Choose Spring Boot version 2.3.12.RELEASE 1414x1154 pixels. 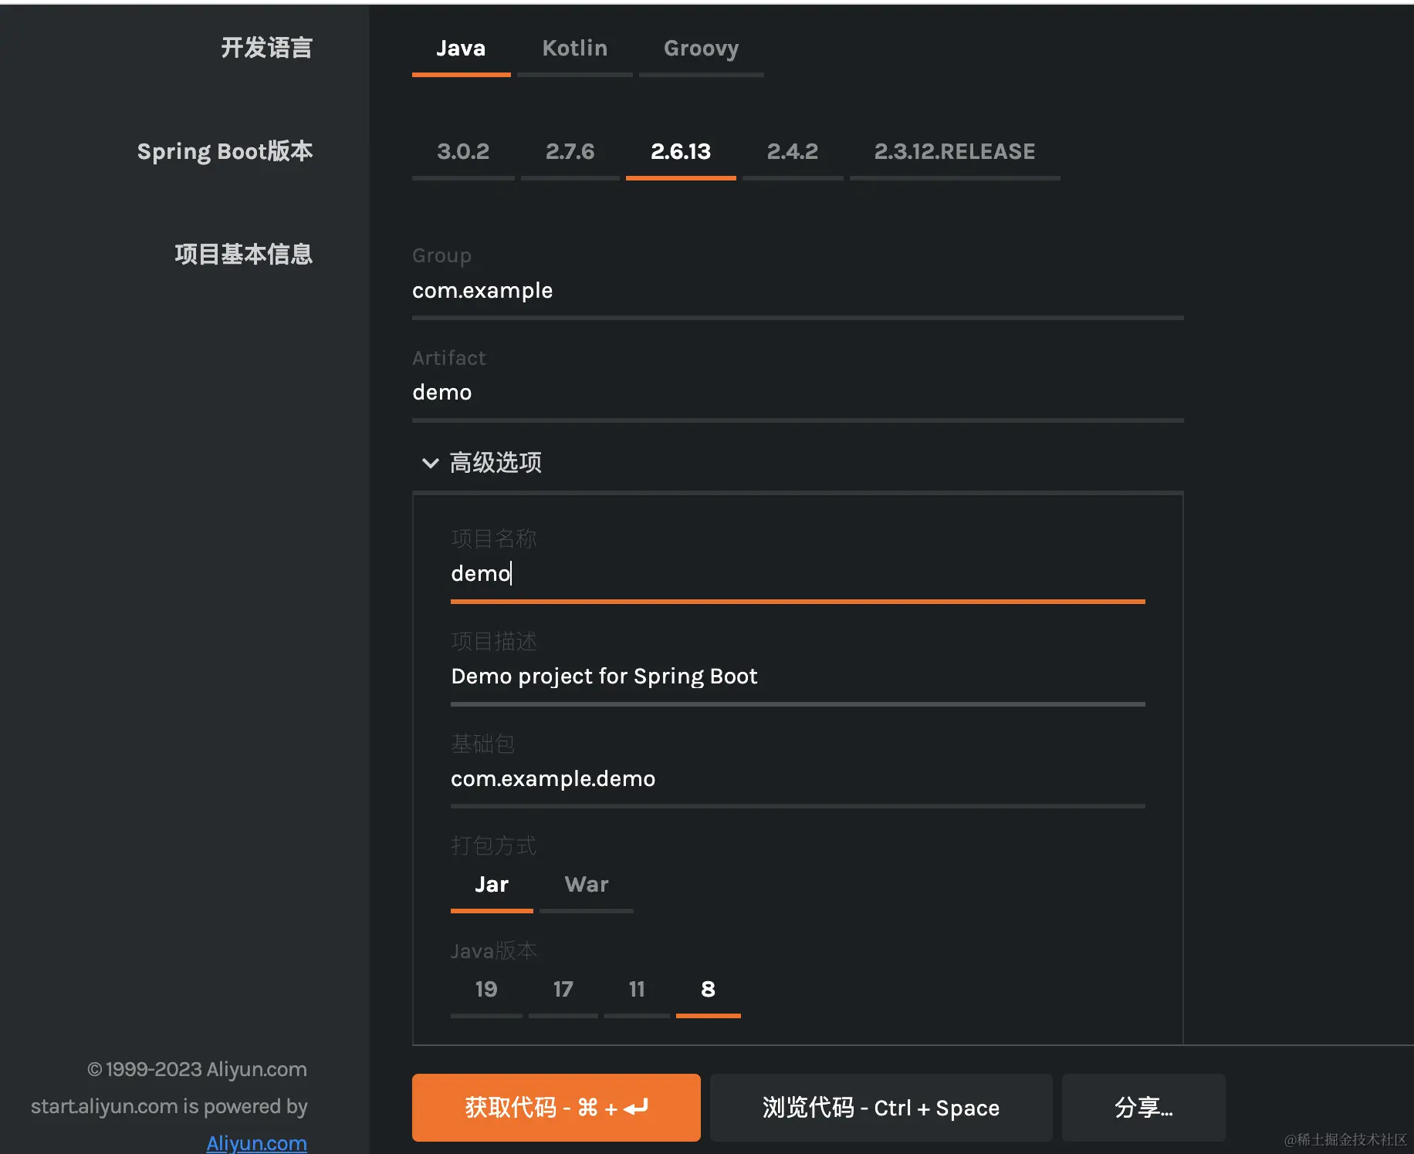955,152
